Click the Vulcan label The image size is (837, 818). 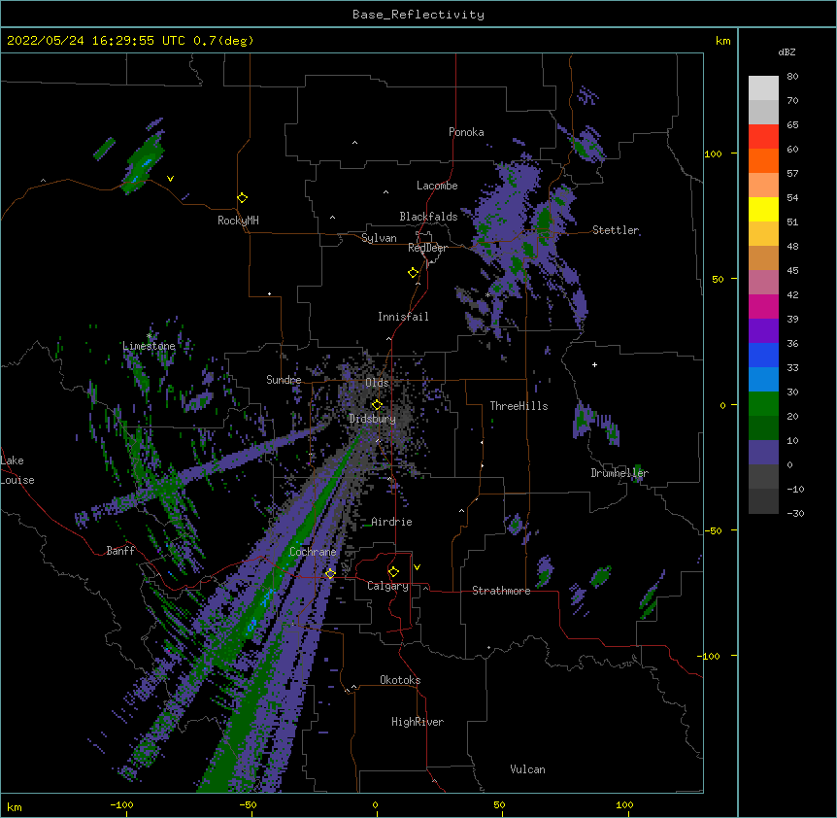(527, 769)
